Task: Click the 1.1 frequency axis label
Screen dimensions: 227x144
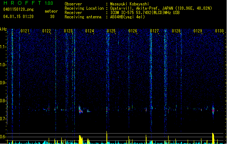Action: click(3, 47)
